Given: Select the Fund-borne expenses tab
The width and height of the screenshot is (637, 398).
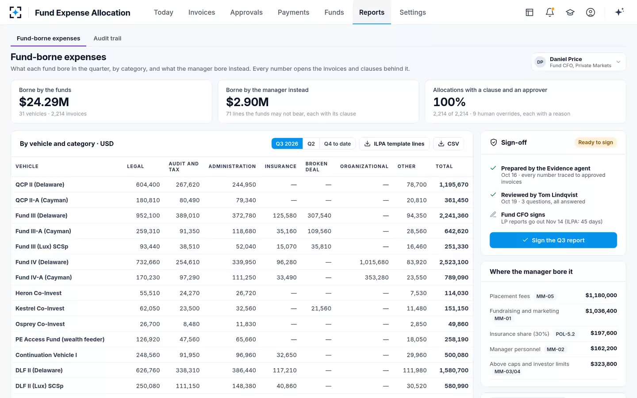Looking at the screenshot, I should click(x=49, y=38).
